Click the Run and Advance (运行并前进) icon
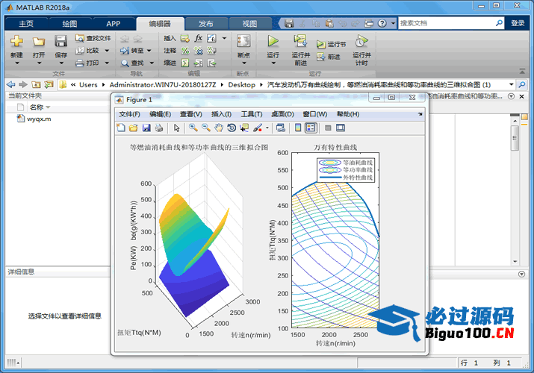The height and width of the screenshot is (373, 534). pos(300,41)
